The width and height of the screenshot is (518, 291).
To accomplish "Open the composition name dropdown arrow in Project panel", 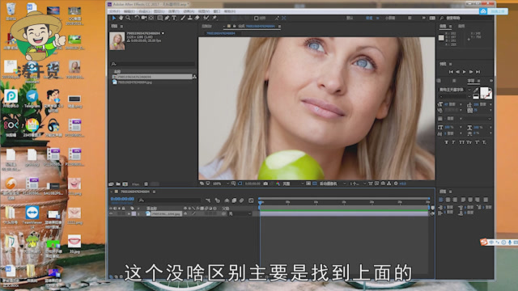I will click(163, 33).
